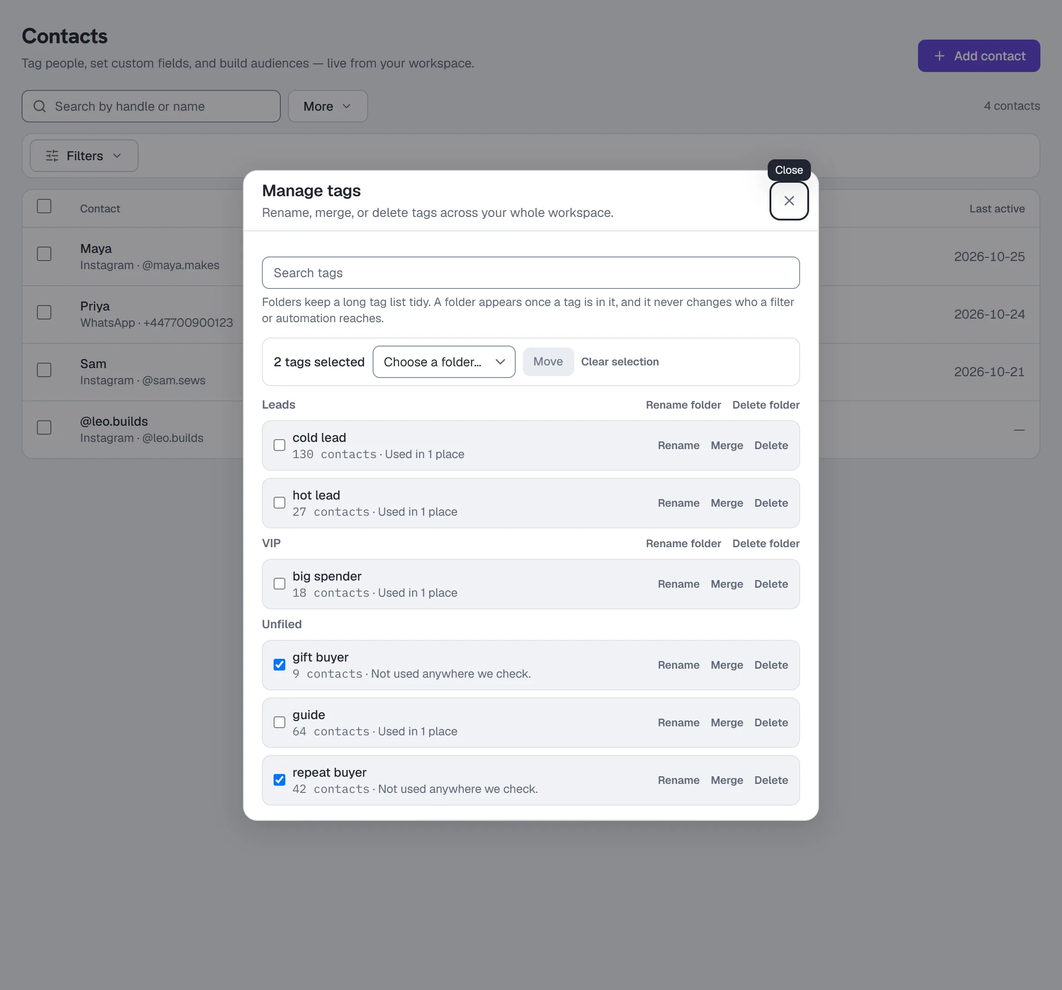Click the Move button
The height and width of the screenshot is (990, 1062).
[x=548, y=362]
